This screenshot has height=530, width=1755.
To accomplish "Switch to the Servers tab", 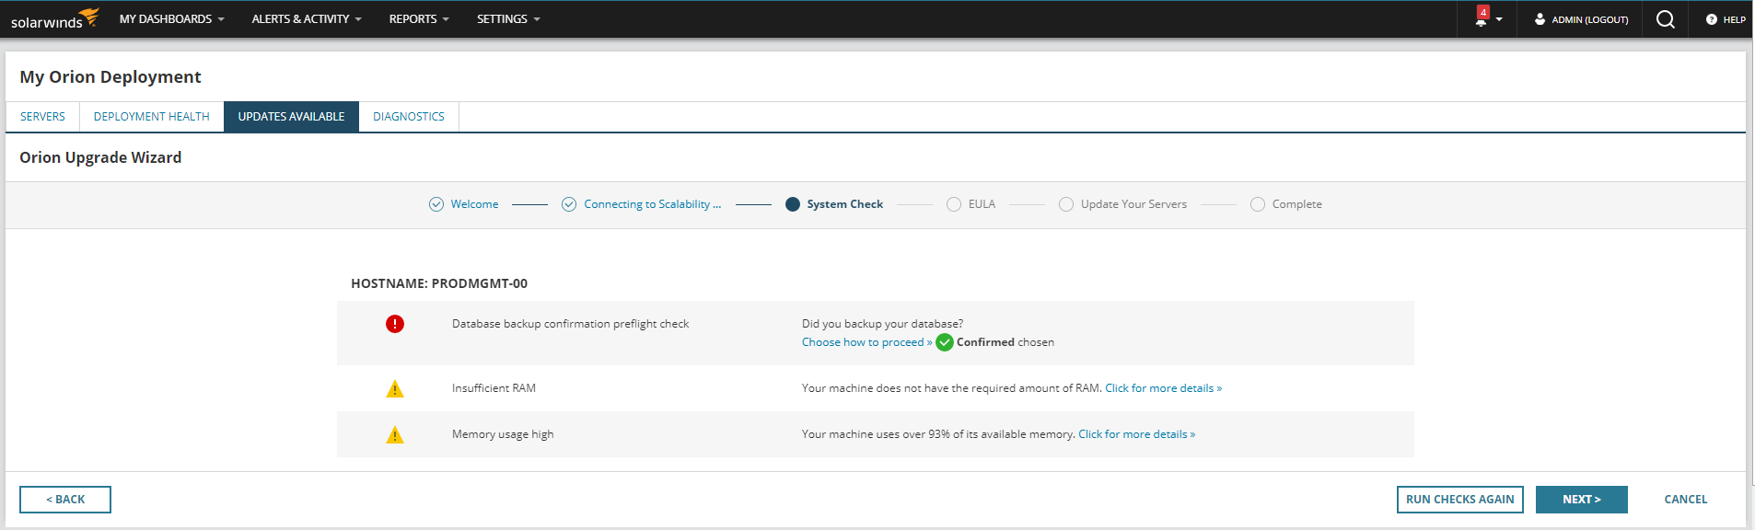I will (42, 117).
